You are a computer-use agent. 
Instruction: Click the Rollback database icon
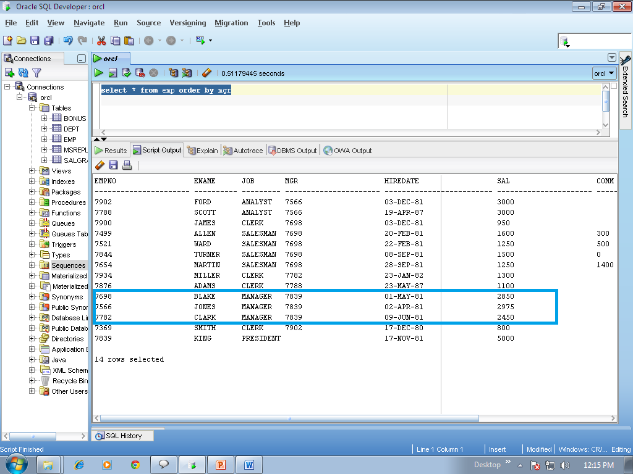[140, 73]
